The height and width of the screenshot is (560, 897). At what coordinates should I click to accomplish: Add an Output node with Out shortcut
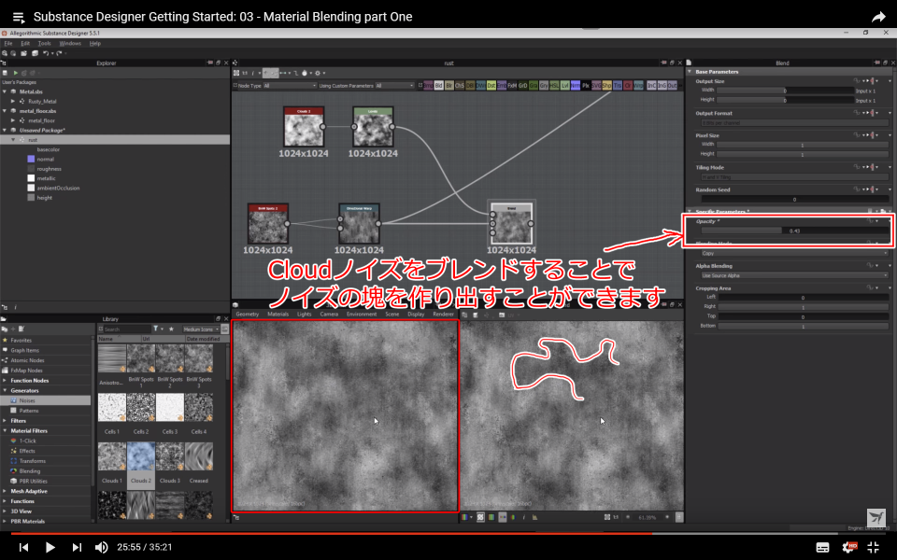672,86
